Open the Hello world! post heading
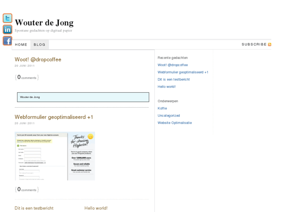283x212 pixels. point(96,208)
